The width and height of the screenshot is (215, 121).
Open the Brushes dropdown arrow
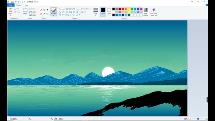pos(53,15)
